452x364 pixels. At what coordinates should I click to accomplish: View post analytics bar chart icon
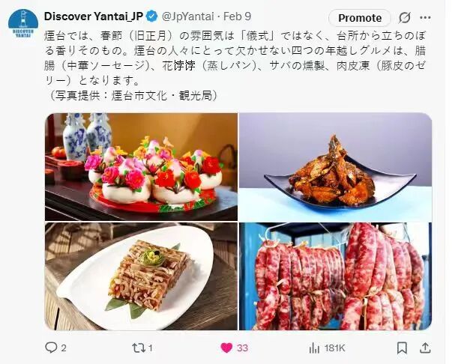pos(314,348)
